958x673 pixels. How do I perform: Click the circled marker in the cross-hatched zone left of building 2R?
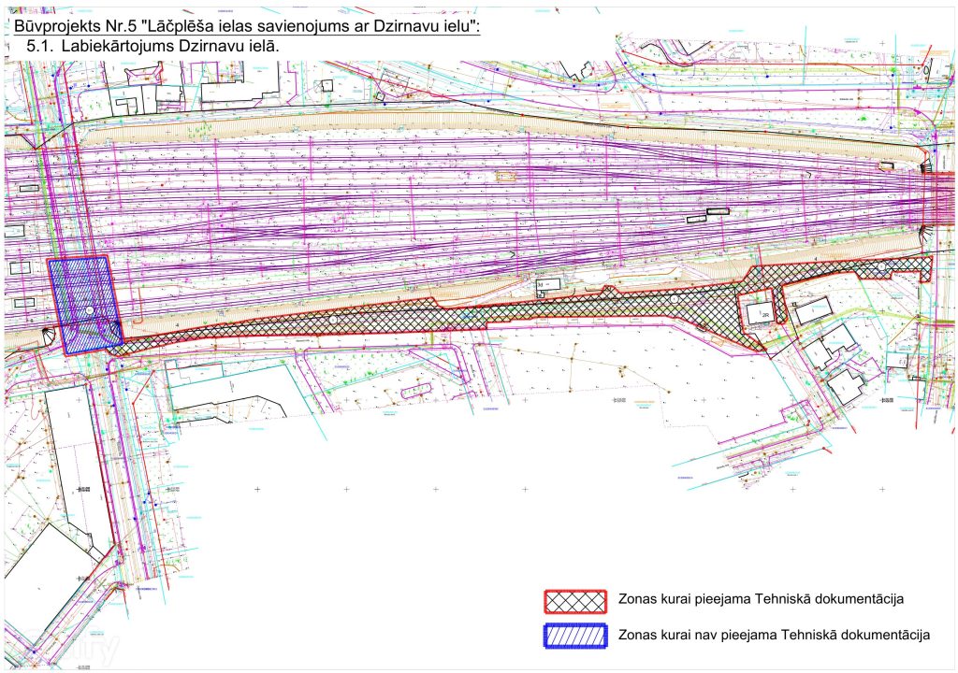click(x=673, y=299)
